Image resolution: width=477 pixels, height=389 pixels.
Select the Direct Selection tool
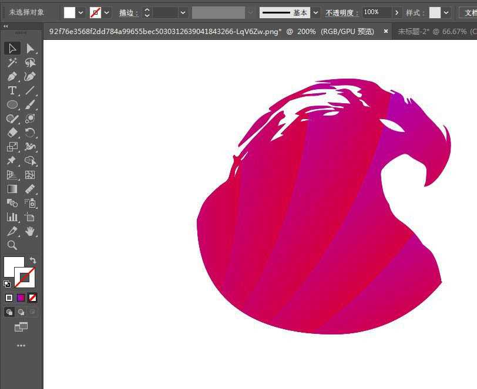click(31, 48)
